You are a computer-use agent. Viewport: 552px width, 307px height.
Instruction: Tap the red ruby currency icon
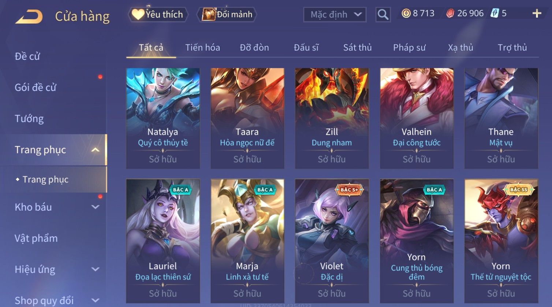click(450, 14)
